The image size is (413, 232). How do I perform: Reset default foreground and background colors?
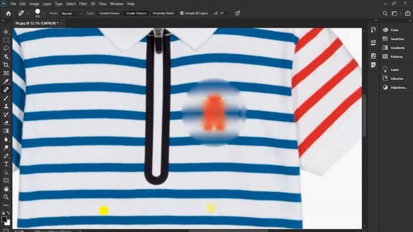click(x=3, y=213)
